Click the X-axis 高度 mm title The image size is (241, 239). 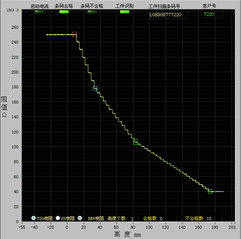tap(127, 234)
